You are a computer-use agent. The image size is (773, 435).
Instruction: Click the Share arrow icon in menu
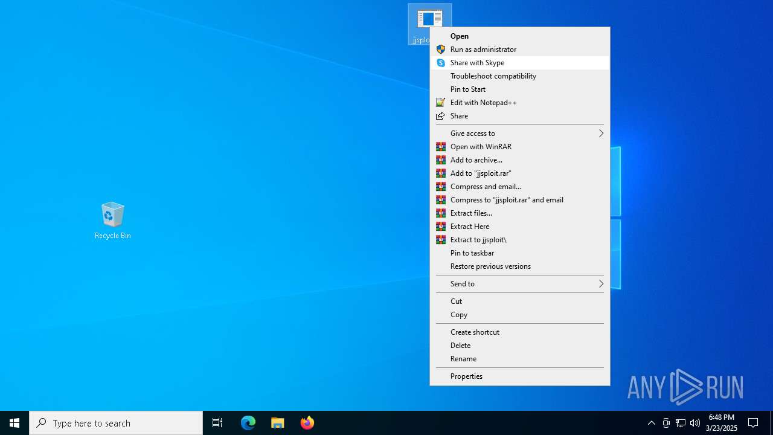pos(441,116)
